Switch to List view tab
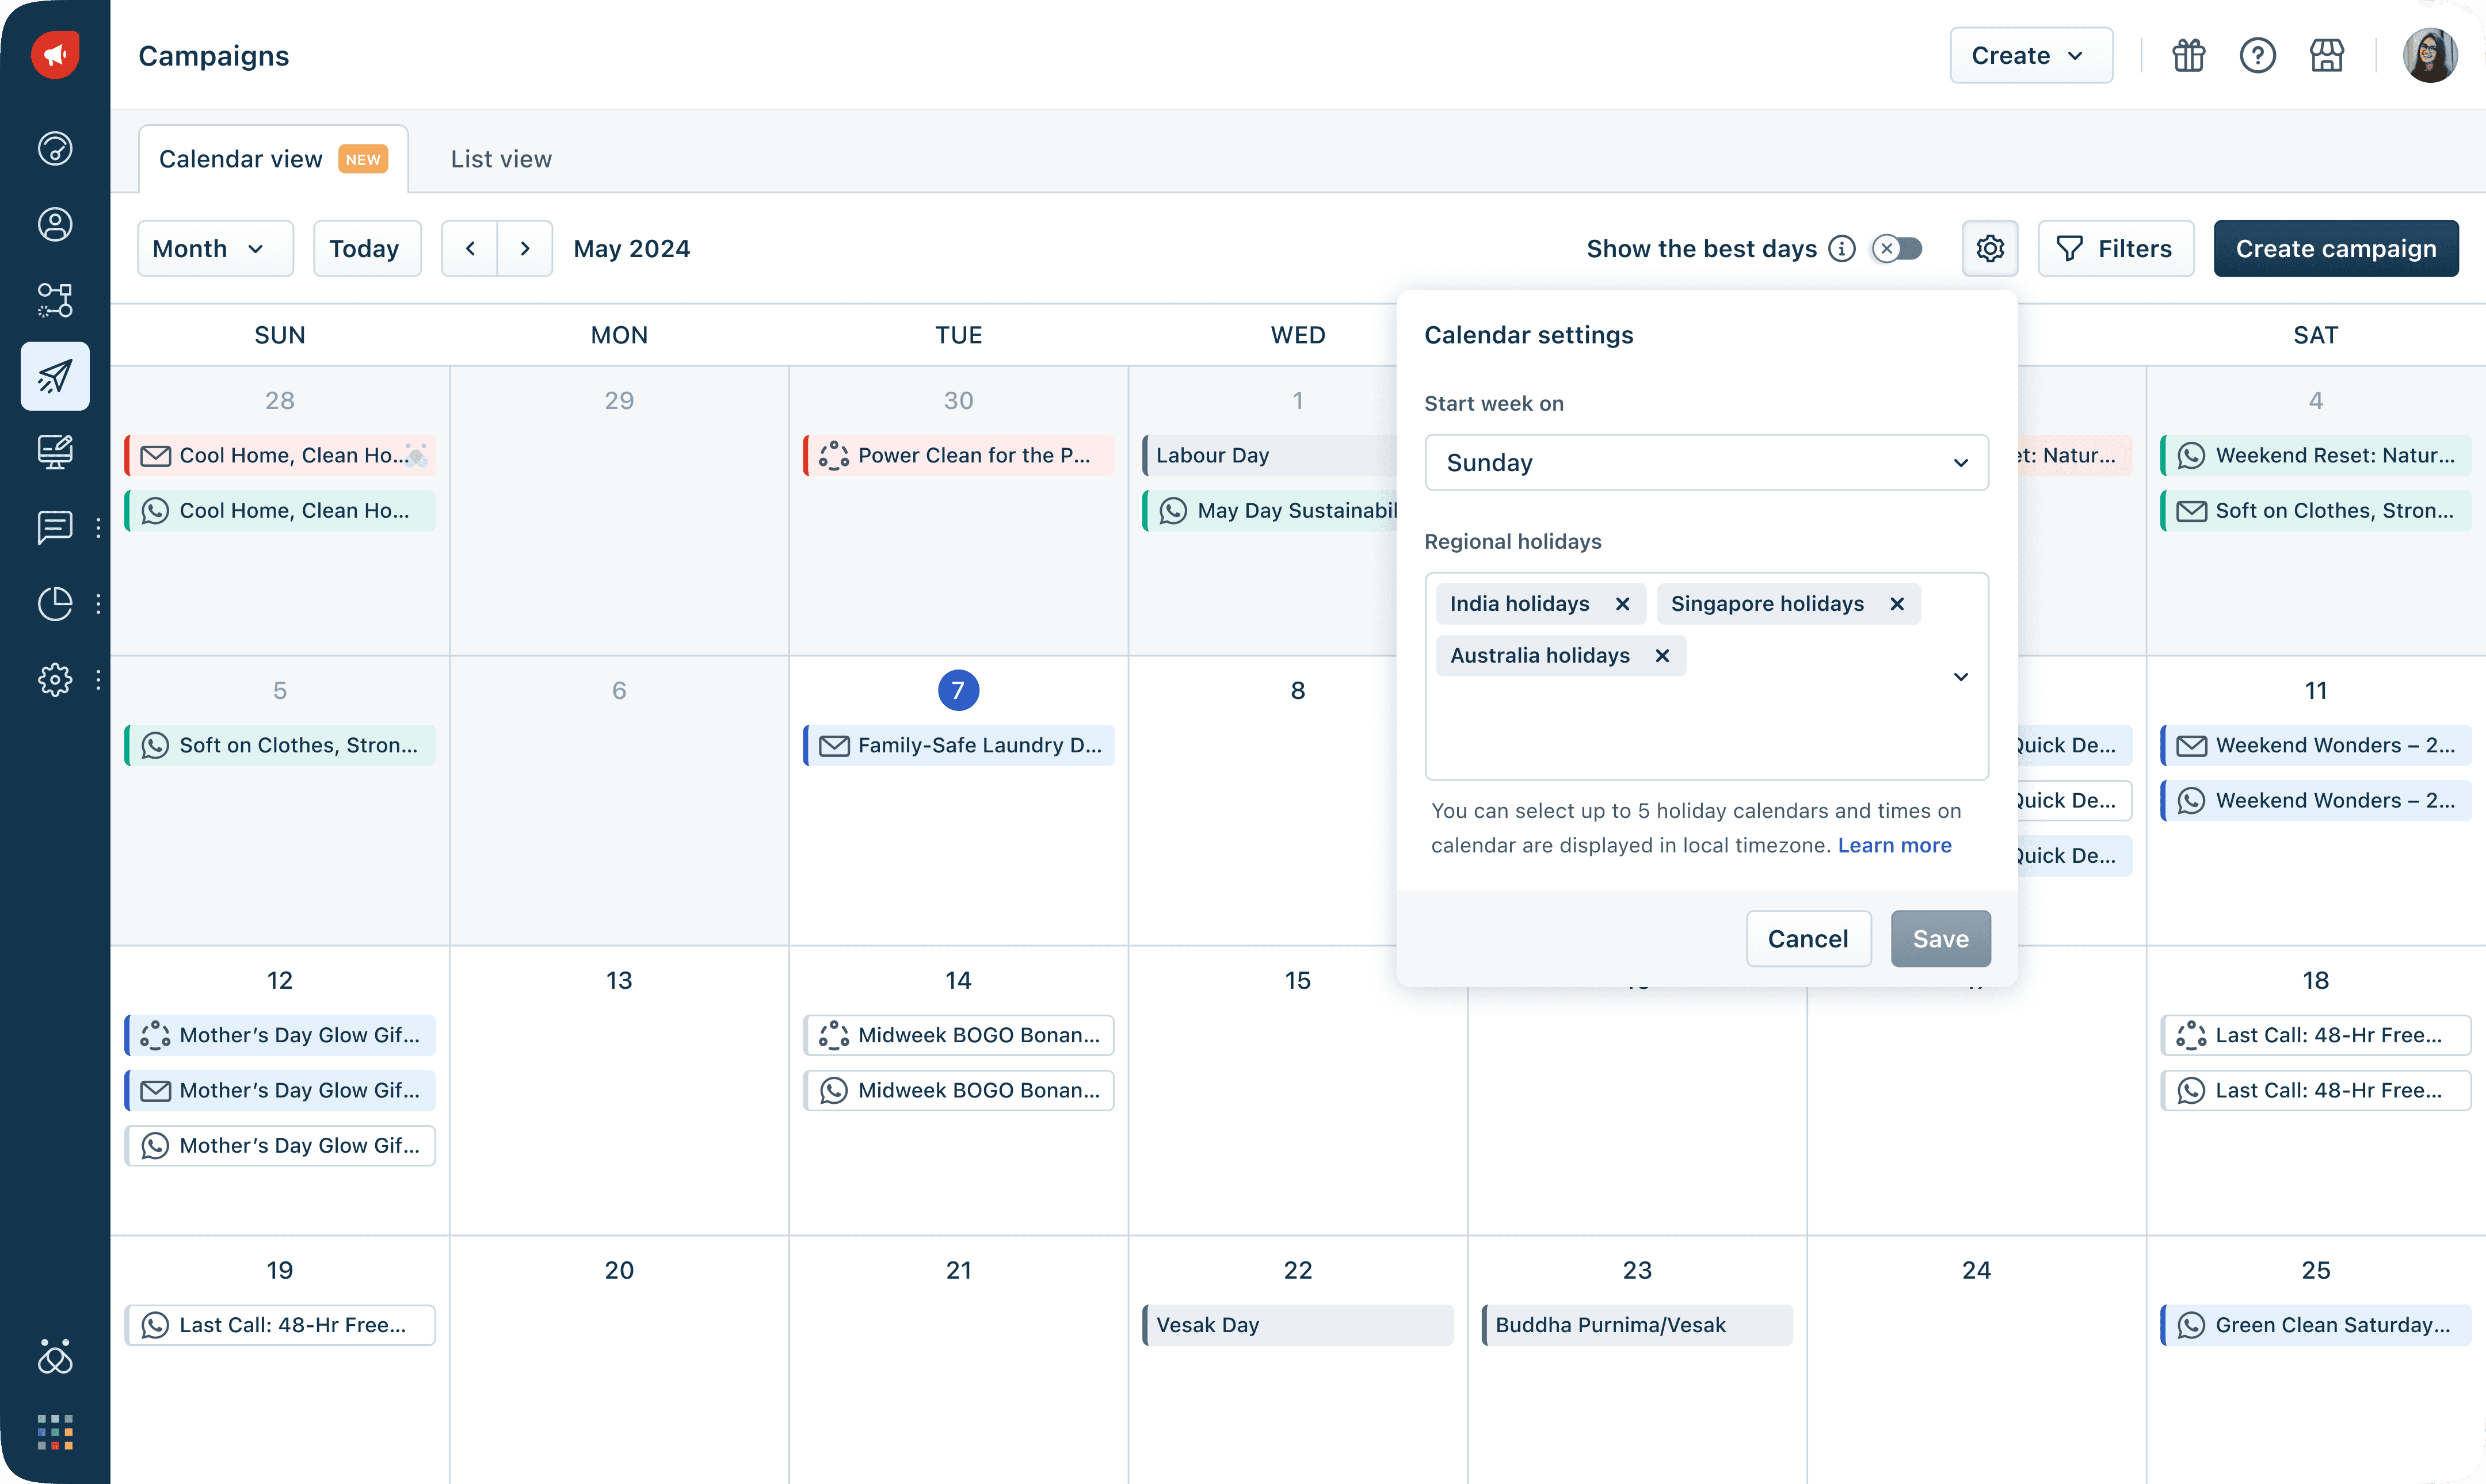The height and width of the screenshot is (1484, 2486). (500, 159)
